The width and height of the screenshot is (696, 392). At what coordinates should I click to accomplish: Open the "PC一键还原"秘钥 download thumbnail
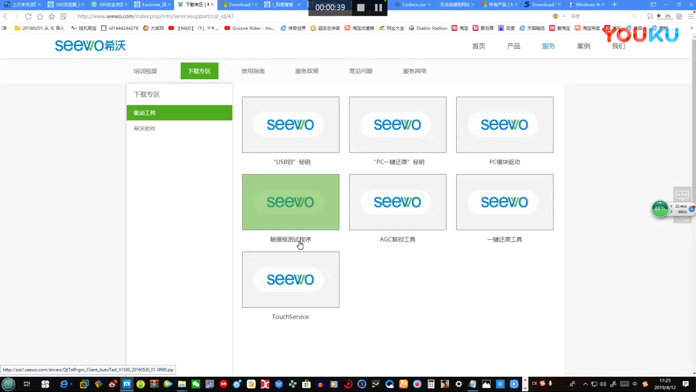click(397, 125)
